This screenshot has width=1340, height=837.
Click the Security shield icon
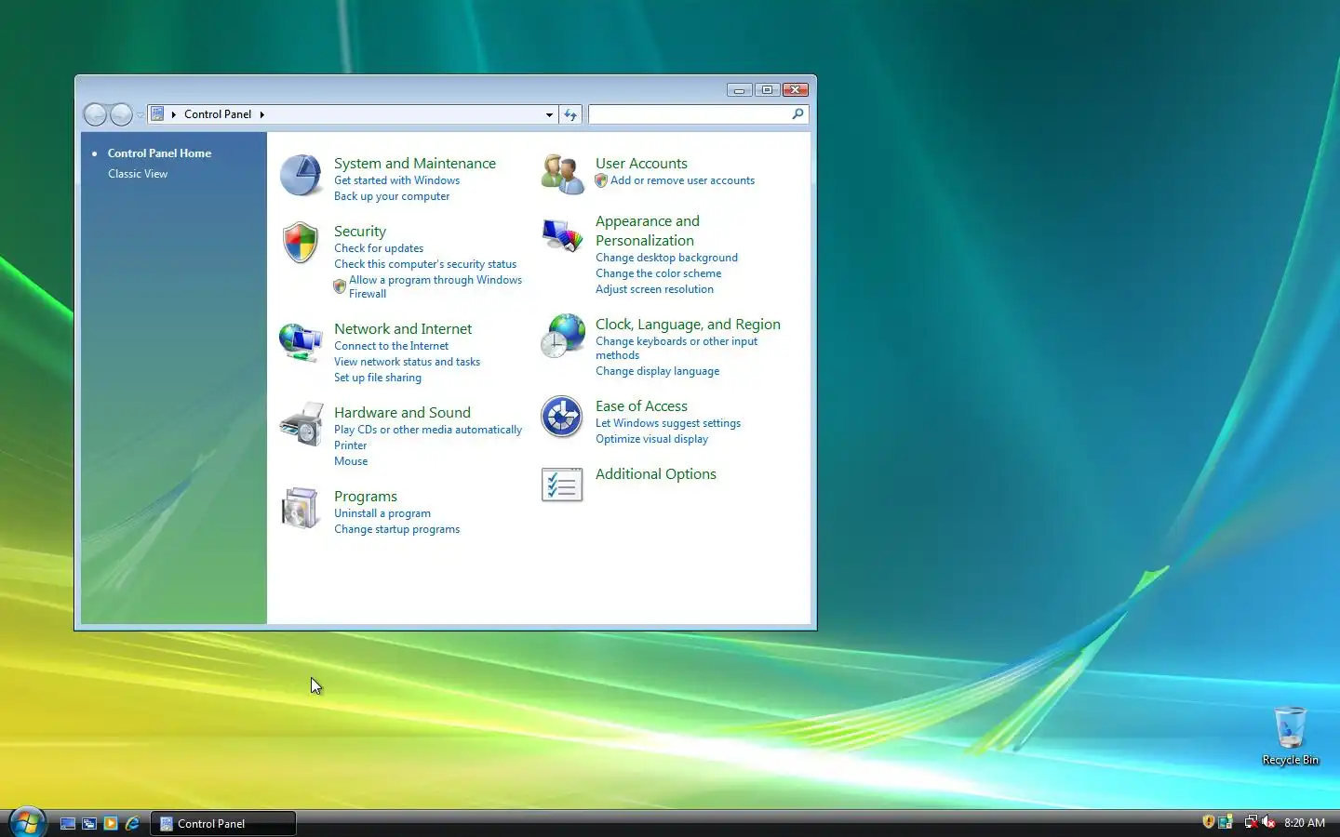click(x=301, y=243)
